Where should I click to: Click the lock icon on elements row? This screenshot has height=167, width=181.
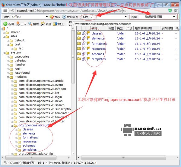[84, 38]
